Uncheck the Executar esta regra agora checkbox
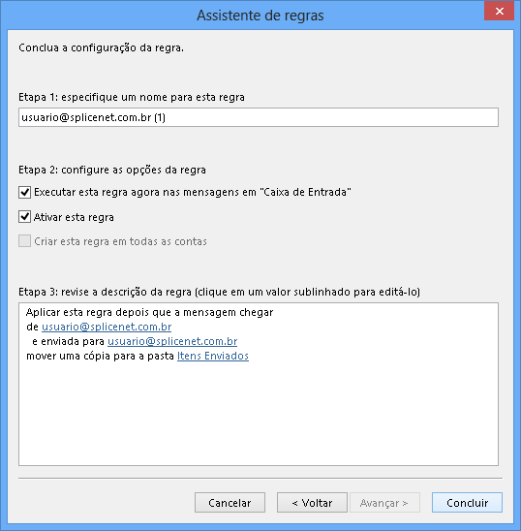This screenshot has height=531, width=521. [25, 193]
